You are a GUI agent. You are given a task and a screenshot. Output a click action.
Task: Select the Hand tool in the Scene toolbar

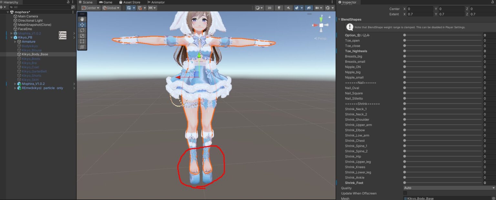click(82, 19)
